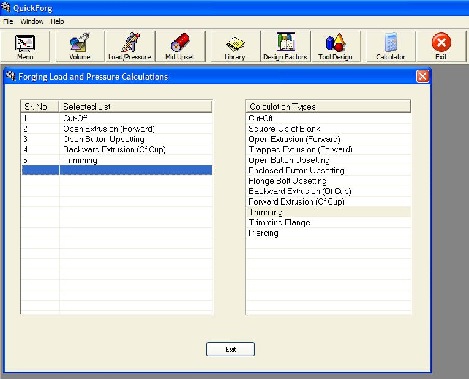Choose Square-Up of Blank calculation type
The height and width of the screenshot is (379, 469).
coord(284,129)
